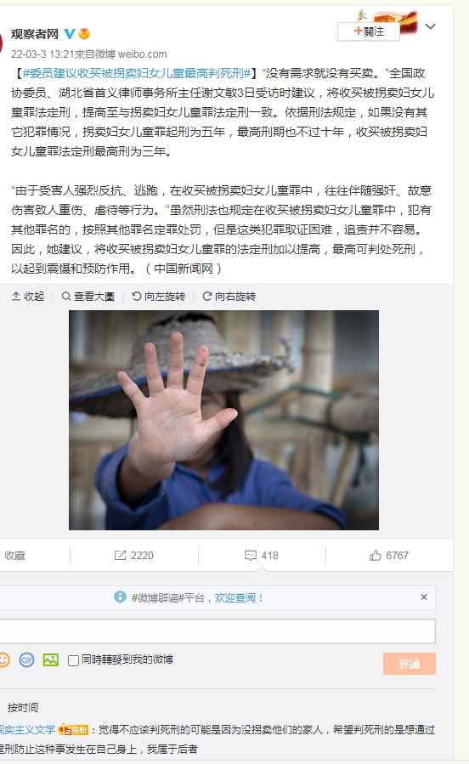Click the 欢迎查阅 link
469x764 pixels.
(238, 597)
